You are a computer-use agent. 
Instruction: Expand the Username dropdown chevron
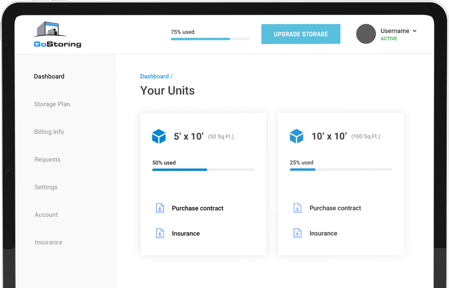coord(415,31)
